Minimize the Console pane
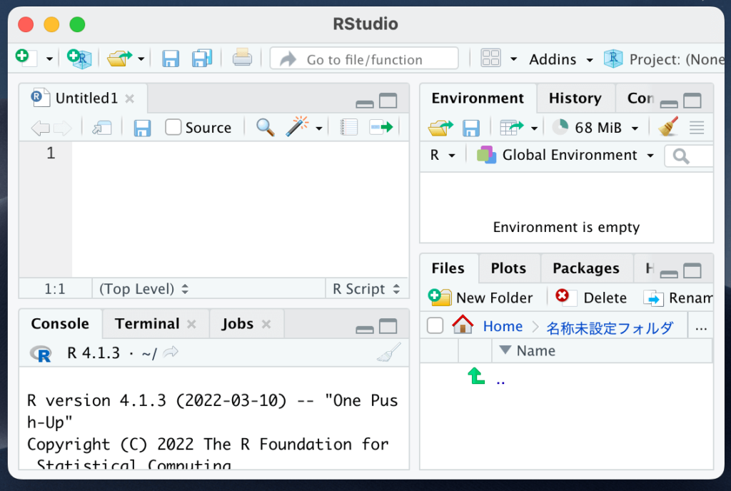 click(365, 329)
